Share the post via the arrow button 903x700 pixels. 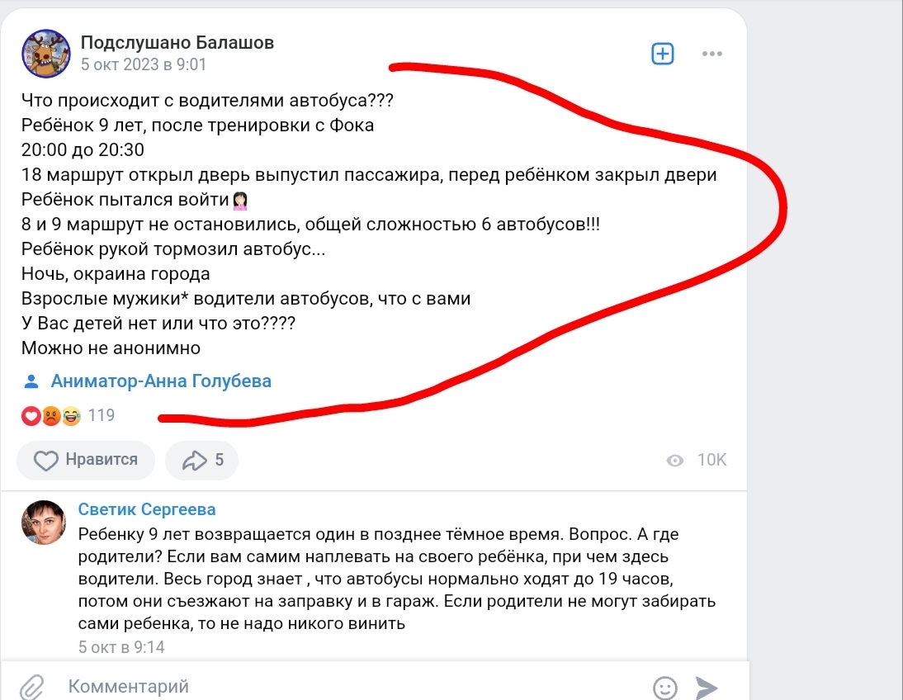[x=202, y=460]
